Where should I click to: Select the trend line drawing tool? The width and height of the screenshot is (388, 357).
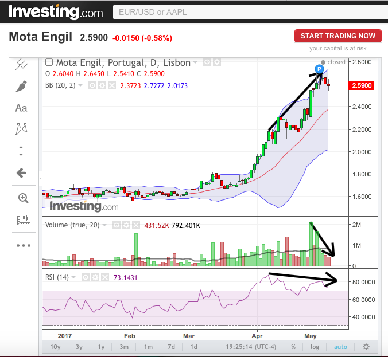click(x=21, y=65)
